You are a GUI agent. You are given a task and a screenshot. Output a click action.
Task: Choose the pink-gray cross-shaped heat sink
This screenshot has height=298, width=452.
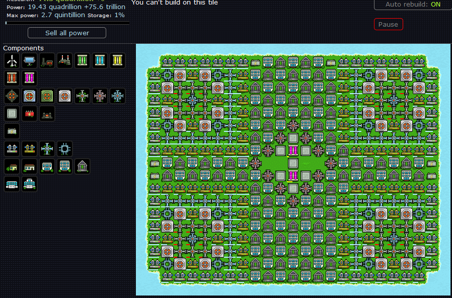click(x=100, y=96)
